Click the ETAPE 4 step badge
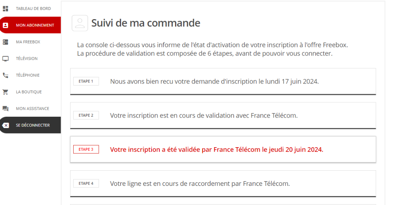Viewport: 401px width, 205px height. [x=86, y=183]
